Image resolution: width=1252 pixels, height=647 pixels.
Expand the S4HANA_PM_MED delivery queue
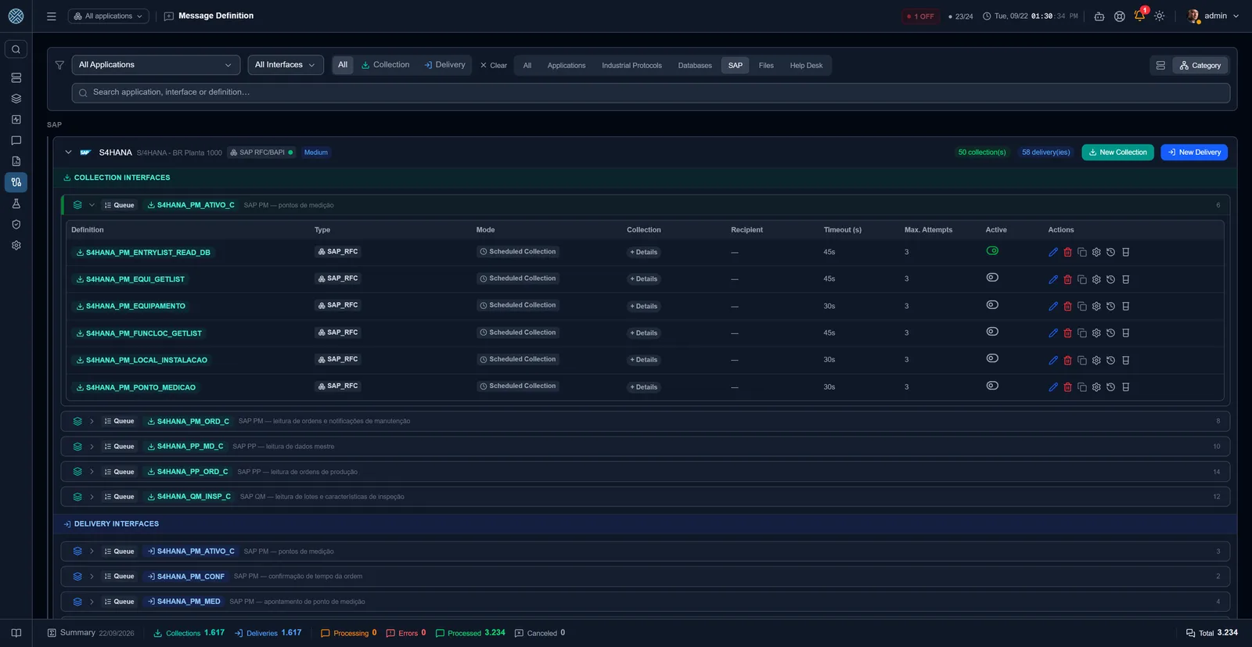92,602
